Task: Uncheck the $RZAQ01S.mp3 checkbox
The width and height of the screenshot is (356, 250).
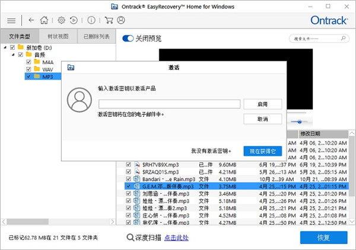Action: click(129, 172)
